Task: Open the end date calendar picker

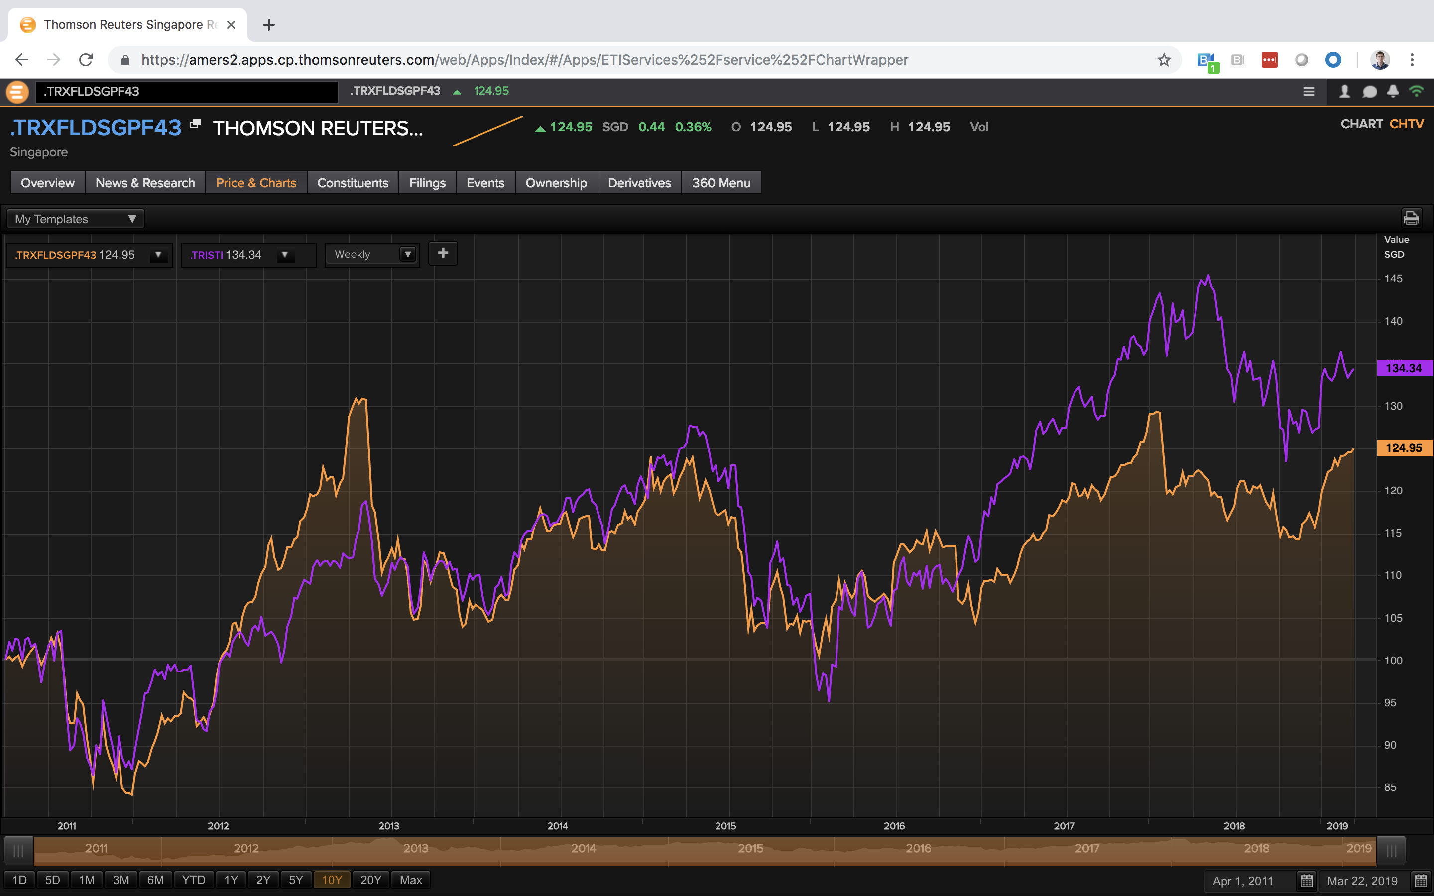Action: click(1421, 881)
